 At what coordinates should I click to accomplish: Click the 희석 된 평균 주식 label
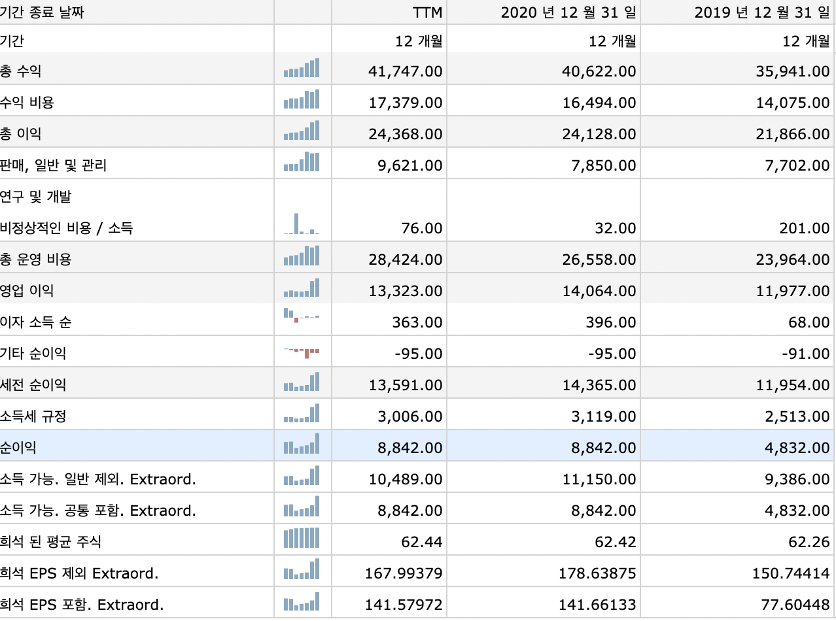[50, 542]
